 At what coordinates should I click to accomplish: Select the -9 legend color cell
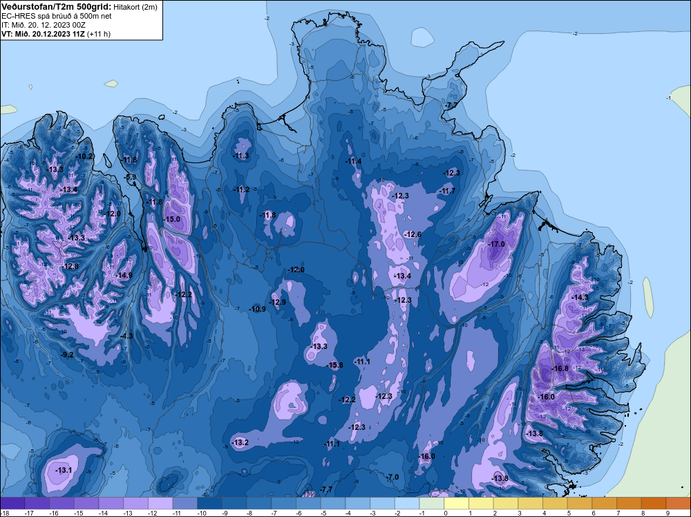tap(234, 503)
